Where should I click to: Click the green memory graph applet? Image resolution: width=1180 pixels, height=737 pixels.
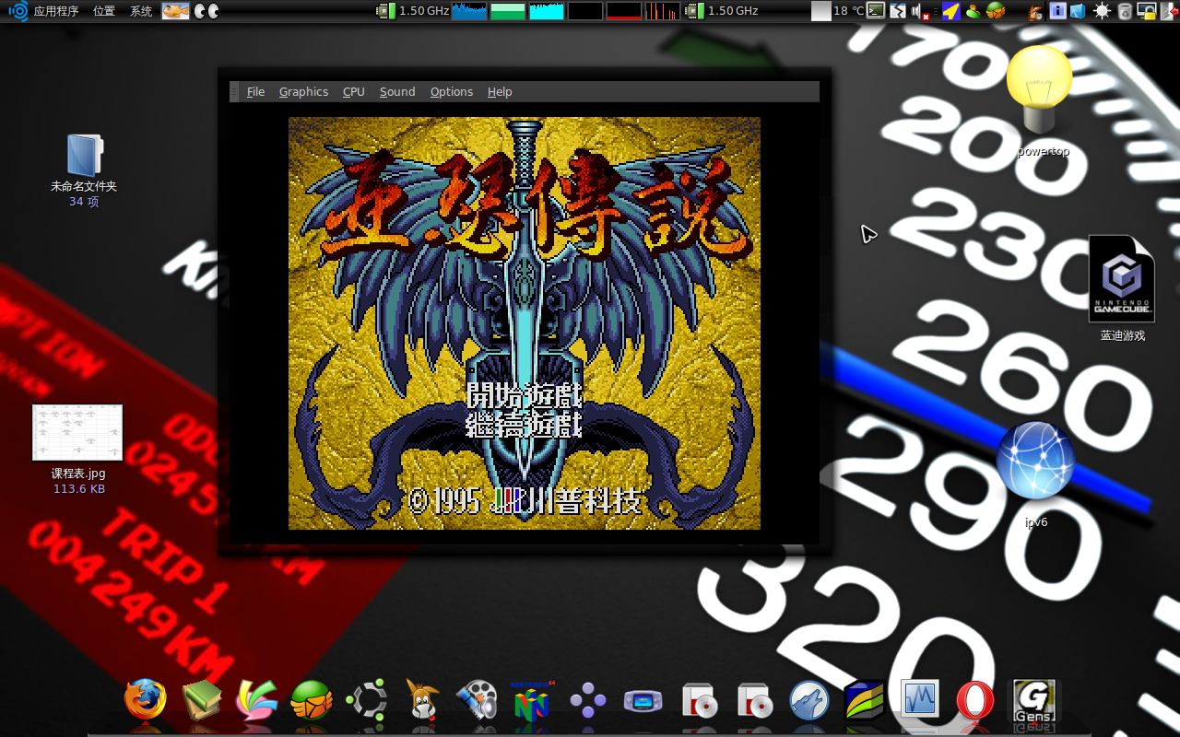508,11
